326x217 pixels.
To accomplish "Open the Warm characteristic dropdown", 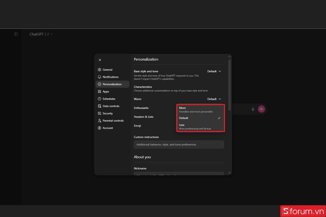I will coord(214,99).
